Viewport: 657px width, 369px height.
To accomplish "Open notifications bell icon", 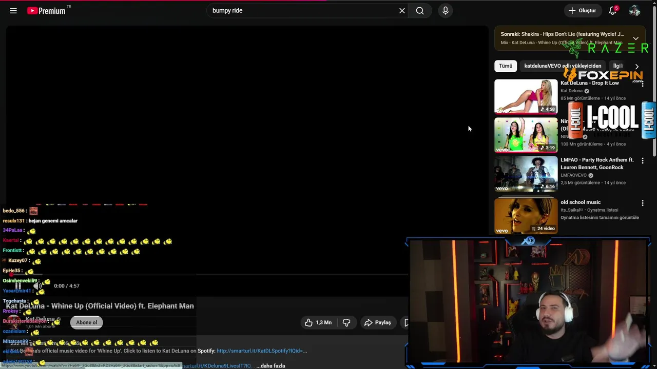I will (x=613, y=11).
